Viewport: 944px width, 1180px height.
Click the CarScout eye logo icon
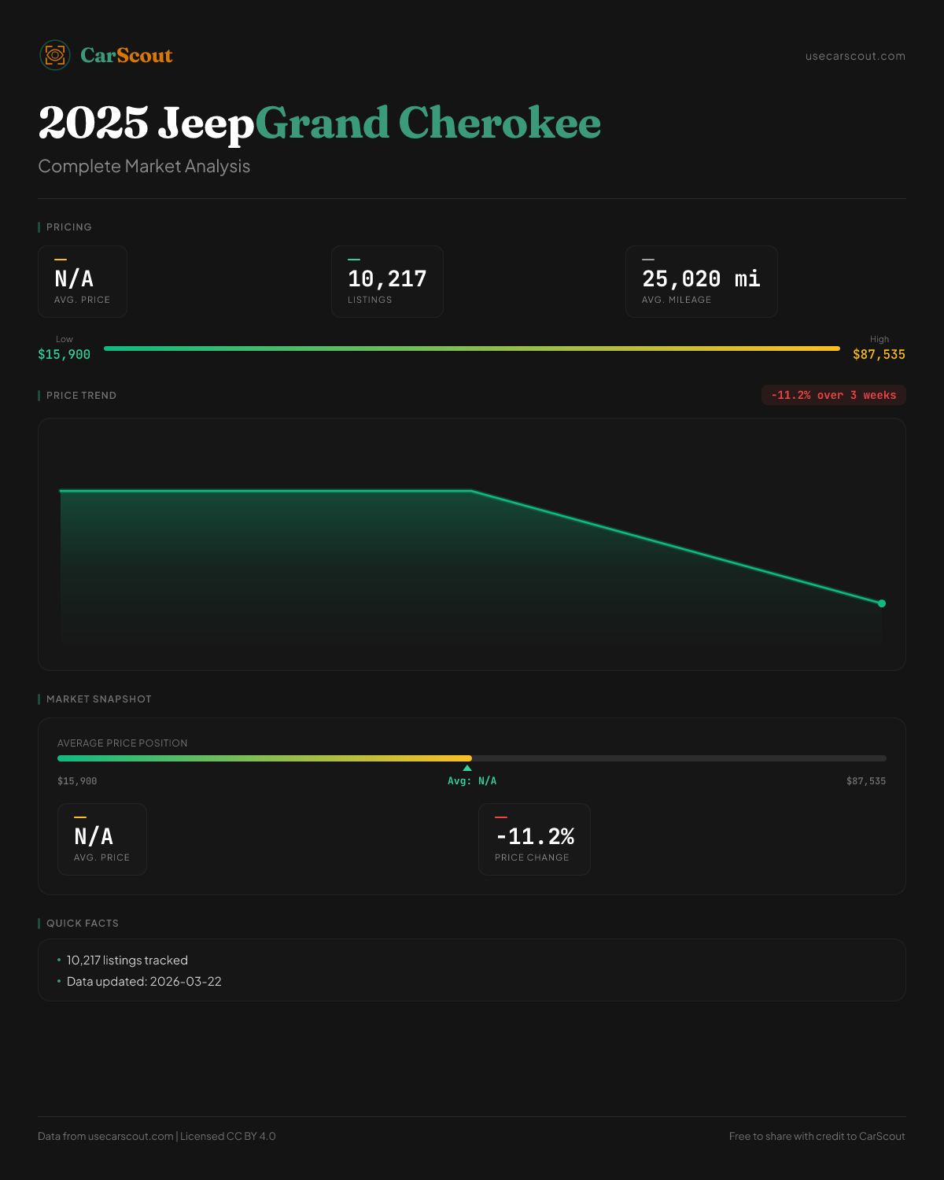click(55, 55)
